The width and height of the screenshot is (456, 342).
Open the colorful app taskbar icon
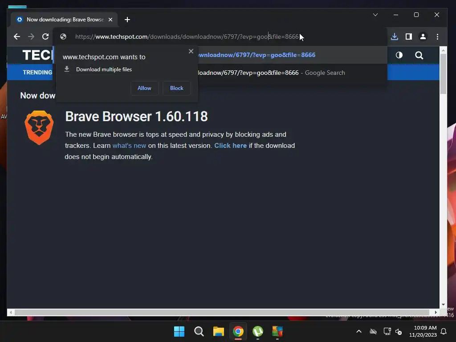click(x=277, y=331)
